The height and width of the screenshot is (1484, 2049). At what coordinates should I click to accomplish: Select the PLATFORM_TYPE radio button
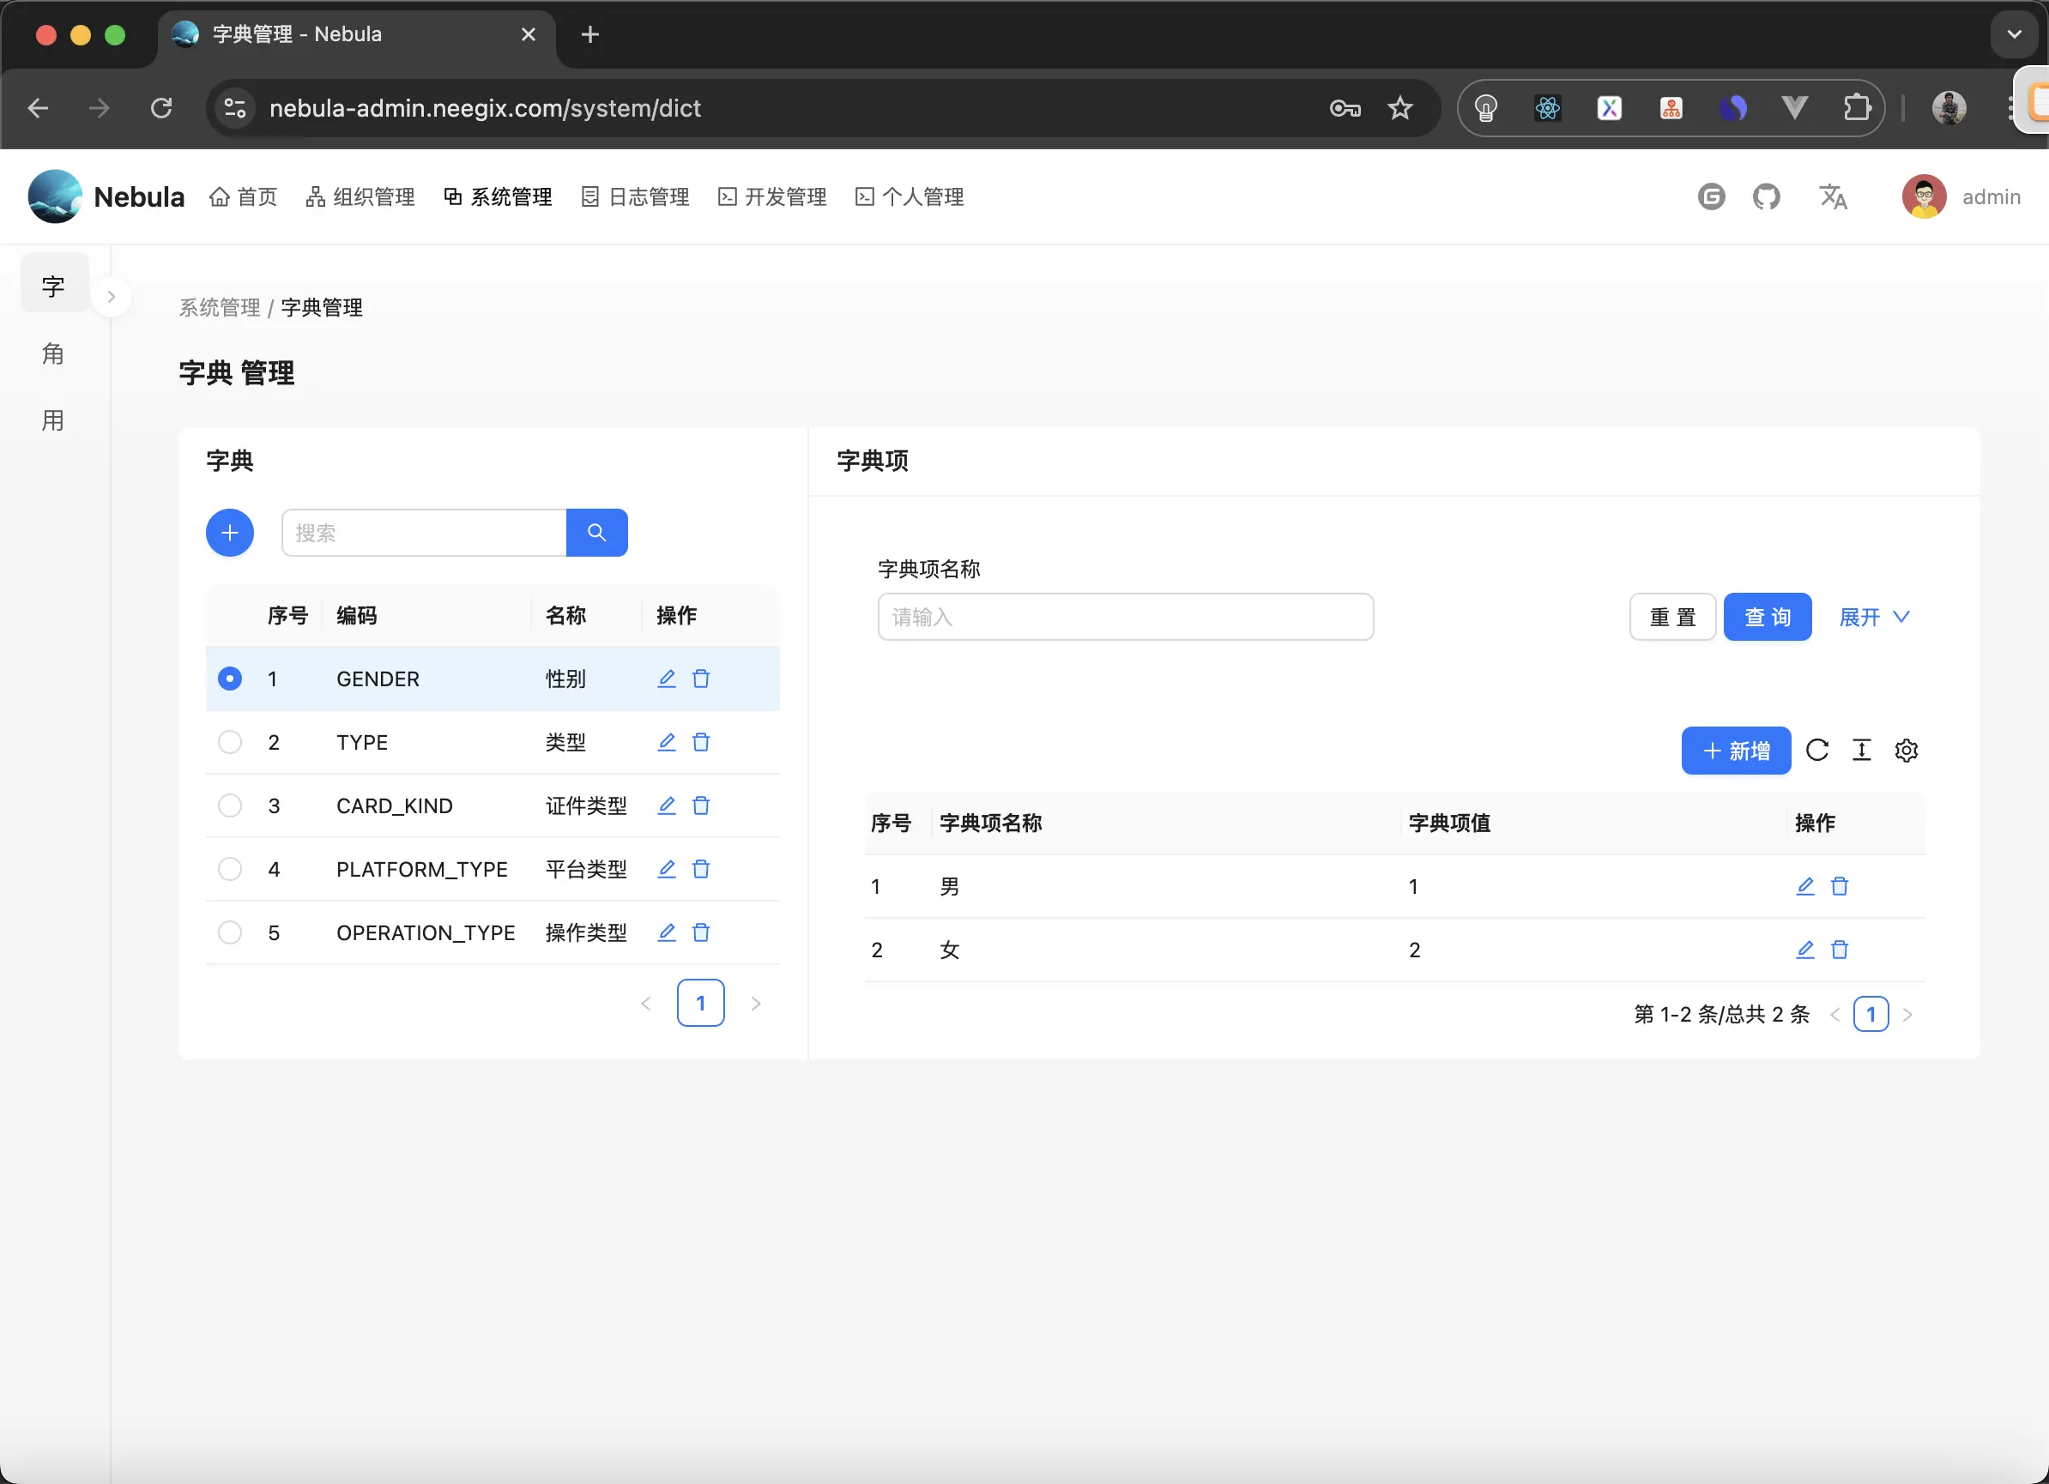tap(229, 868)
